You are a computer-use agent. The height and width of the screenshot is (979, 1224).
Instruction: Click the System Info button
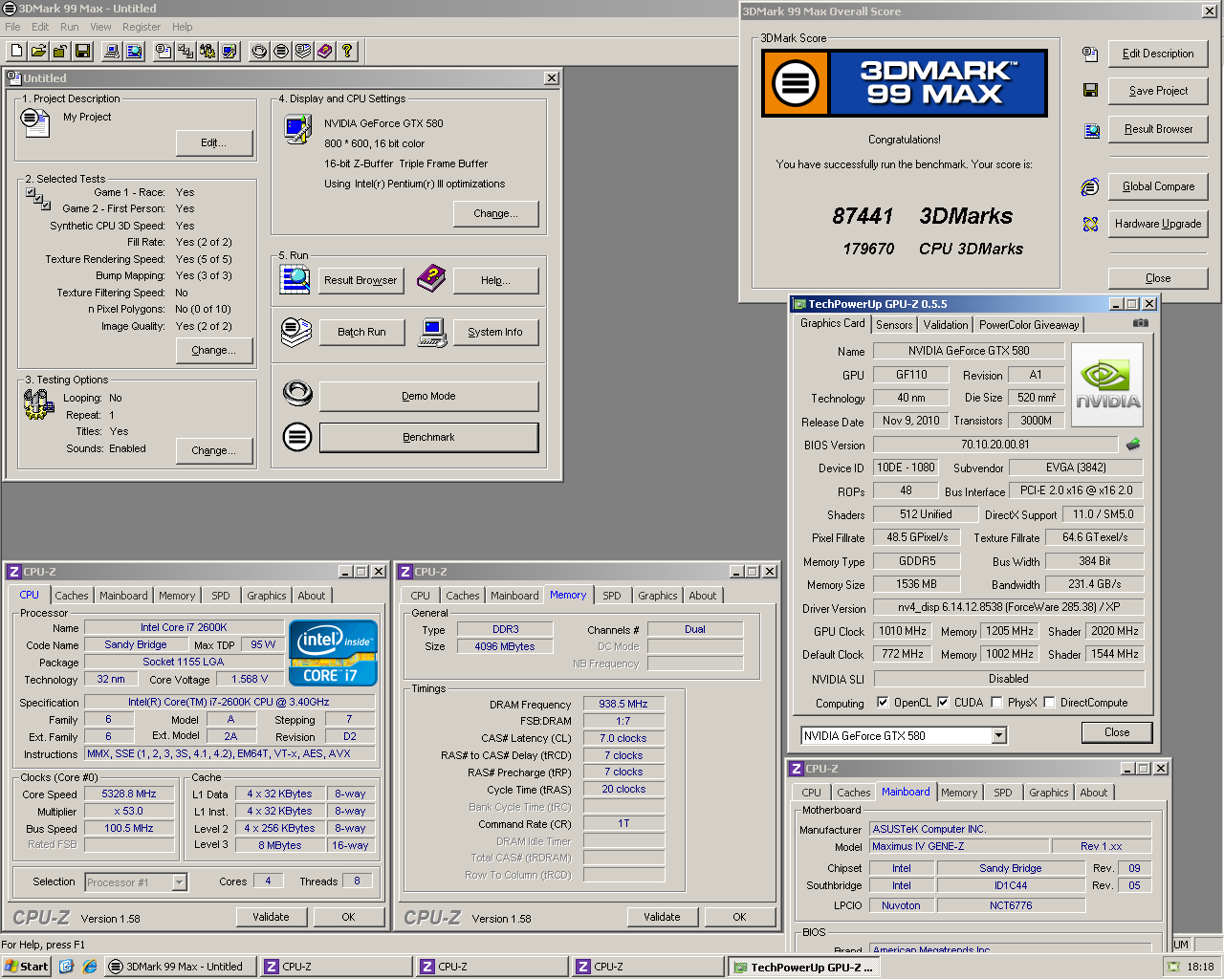point(494,333)
